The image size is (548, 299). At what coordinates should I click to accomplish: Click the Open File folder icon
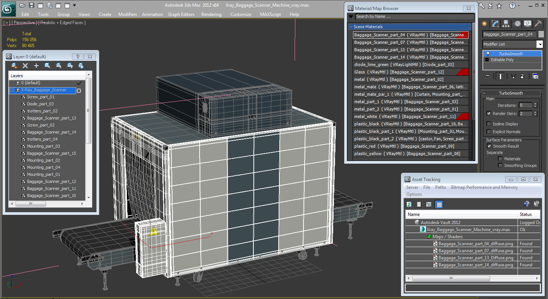[x=23, y=5]
